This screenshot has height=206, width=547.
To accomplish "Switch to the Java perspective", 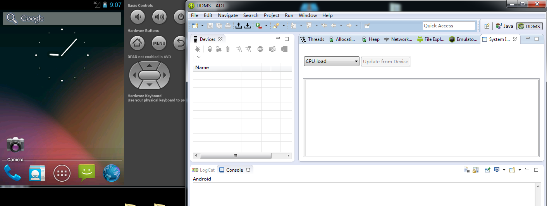I will pyautogui.click(x=505, y=26).
